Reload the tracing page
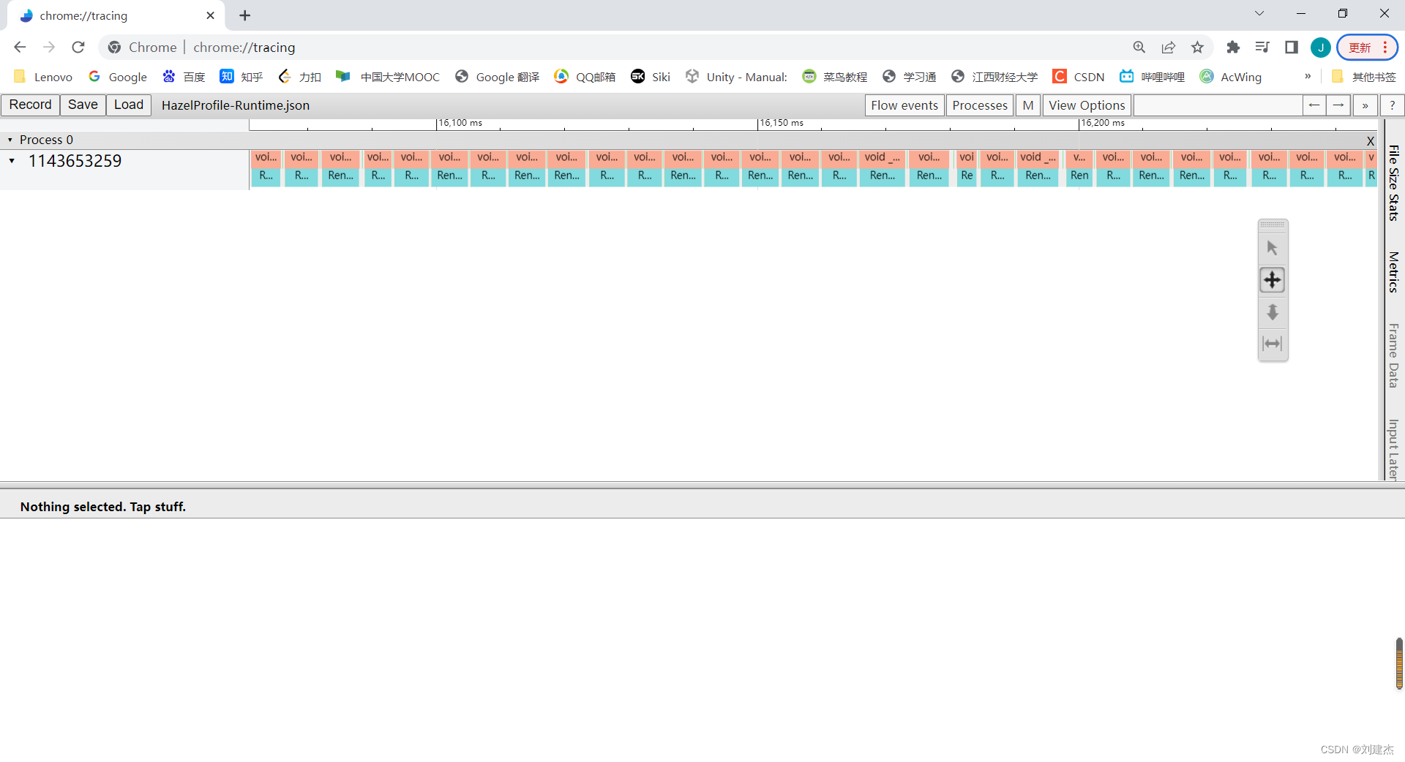The width and height of the screenshot is (1405, 762). (x=78, y=47)
